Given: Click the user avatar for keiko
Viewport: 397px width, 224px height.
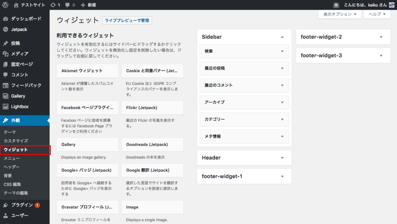Looking at the screenshot, I should [392, 5].
